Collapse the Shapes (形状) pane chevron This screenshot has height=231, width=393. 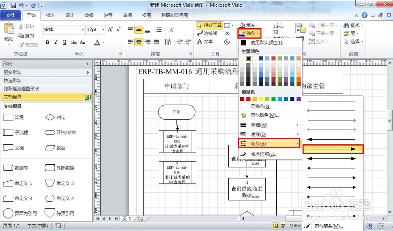coord(88,64)
